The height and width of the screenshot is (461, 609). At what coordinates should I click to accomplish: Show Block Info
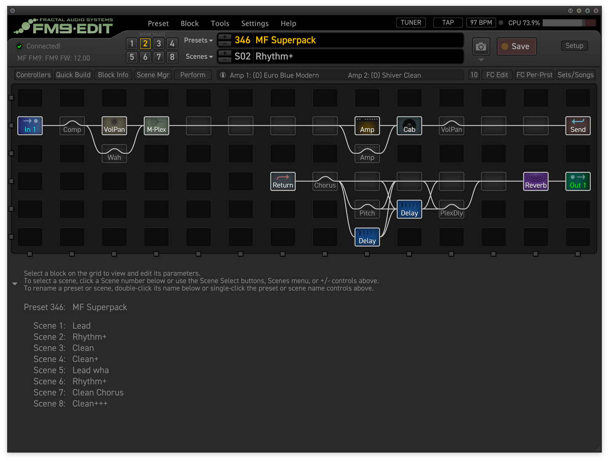tap(113, 75)
